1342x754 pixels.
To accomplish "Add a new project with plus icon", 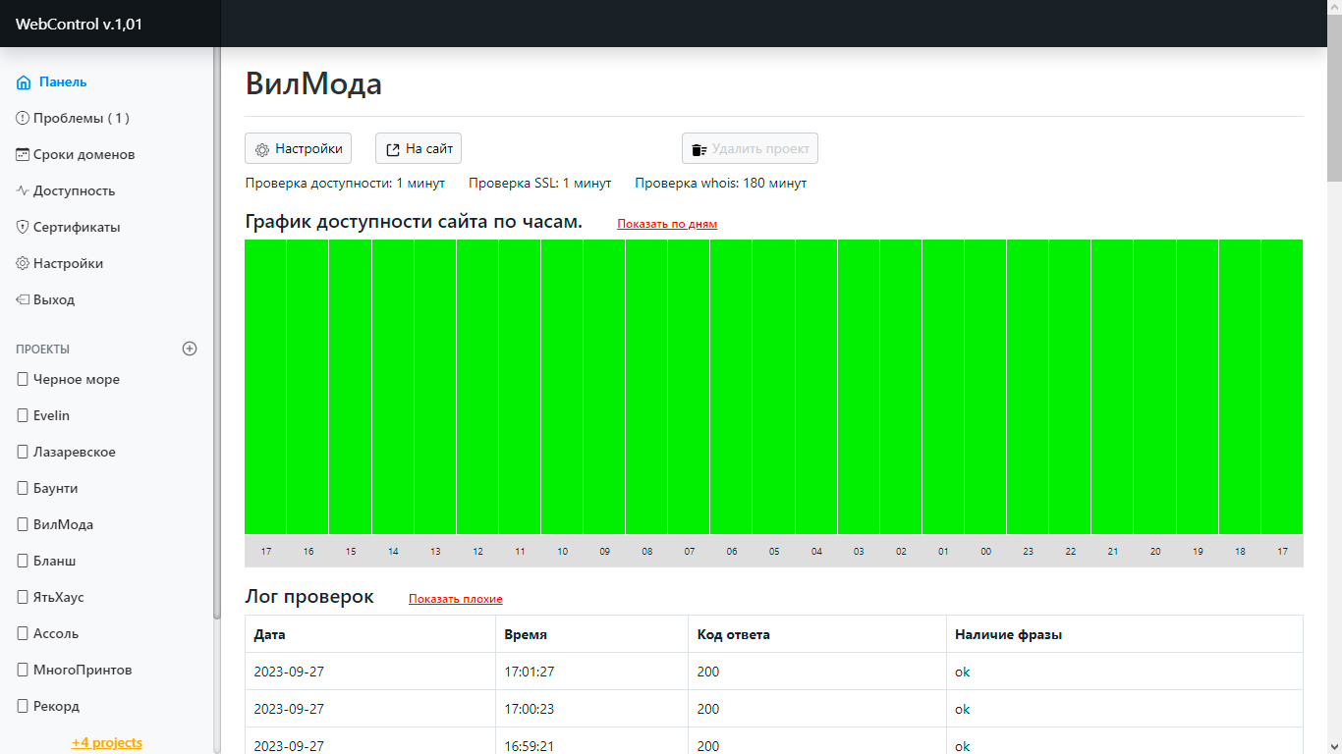I will [190, 349].
